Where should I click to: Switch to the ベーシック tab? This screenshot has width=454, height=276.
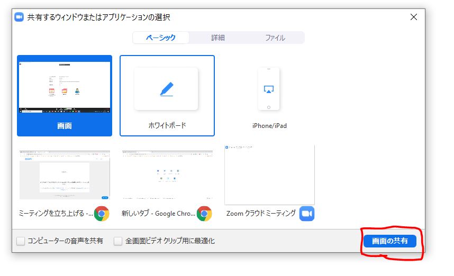point(161,38)
